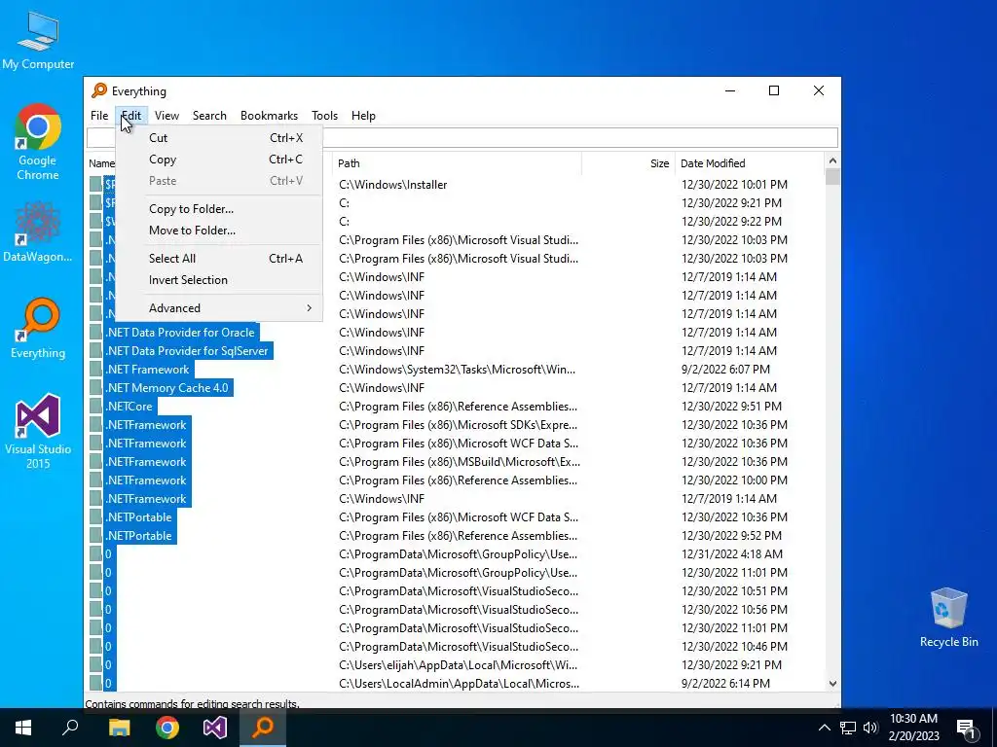Image resolution: width=997 pixels, height=747 pixels.
Task: Close the open Edit menu
Action: click(131, 116)
